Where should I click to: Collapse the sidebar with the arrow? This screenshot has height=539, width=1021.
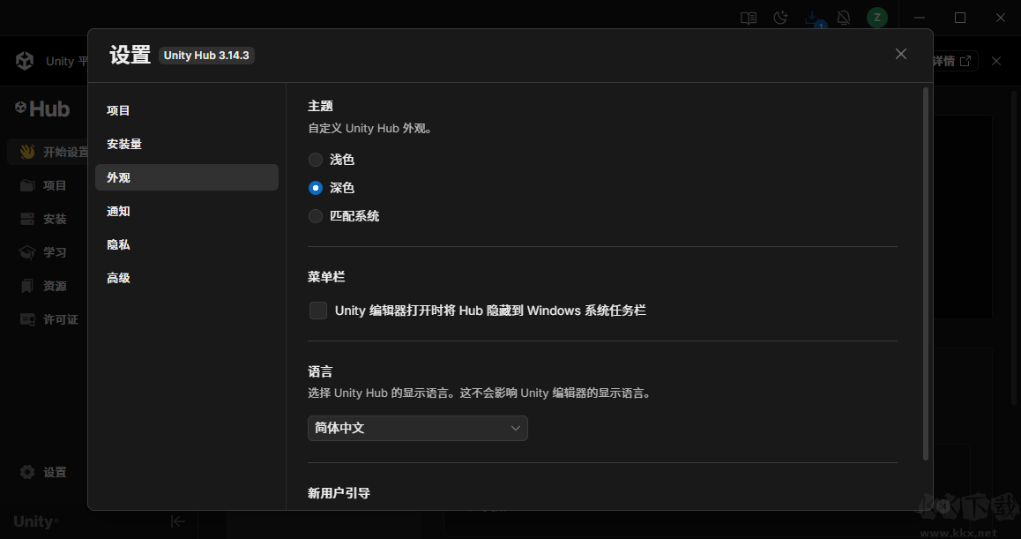click(176, 521)
